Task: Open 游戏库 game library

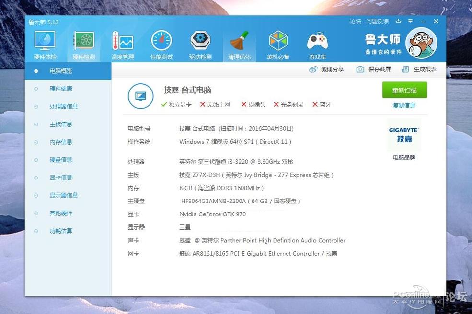Action: [317, 45]
